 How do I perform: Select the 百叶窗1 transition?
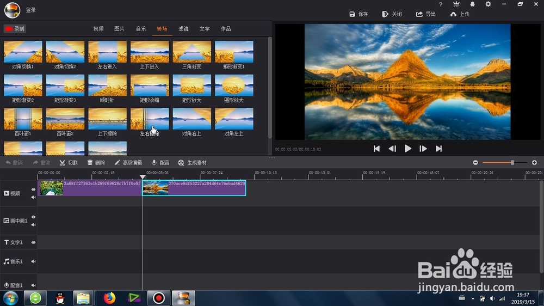pyautogui.click(x=23, y=122)
